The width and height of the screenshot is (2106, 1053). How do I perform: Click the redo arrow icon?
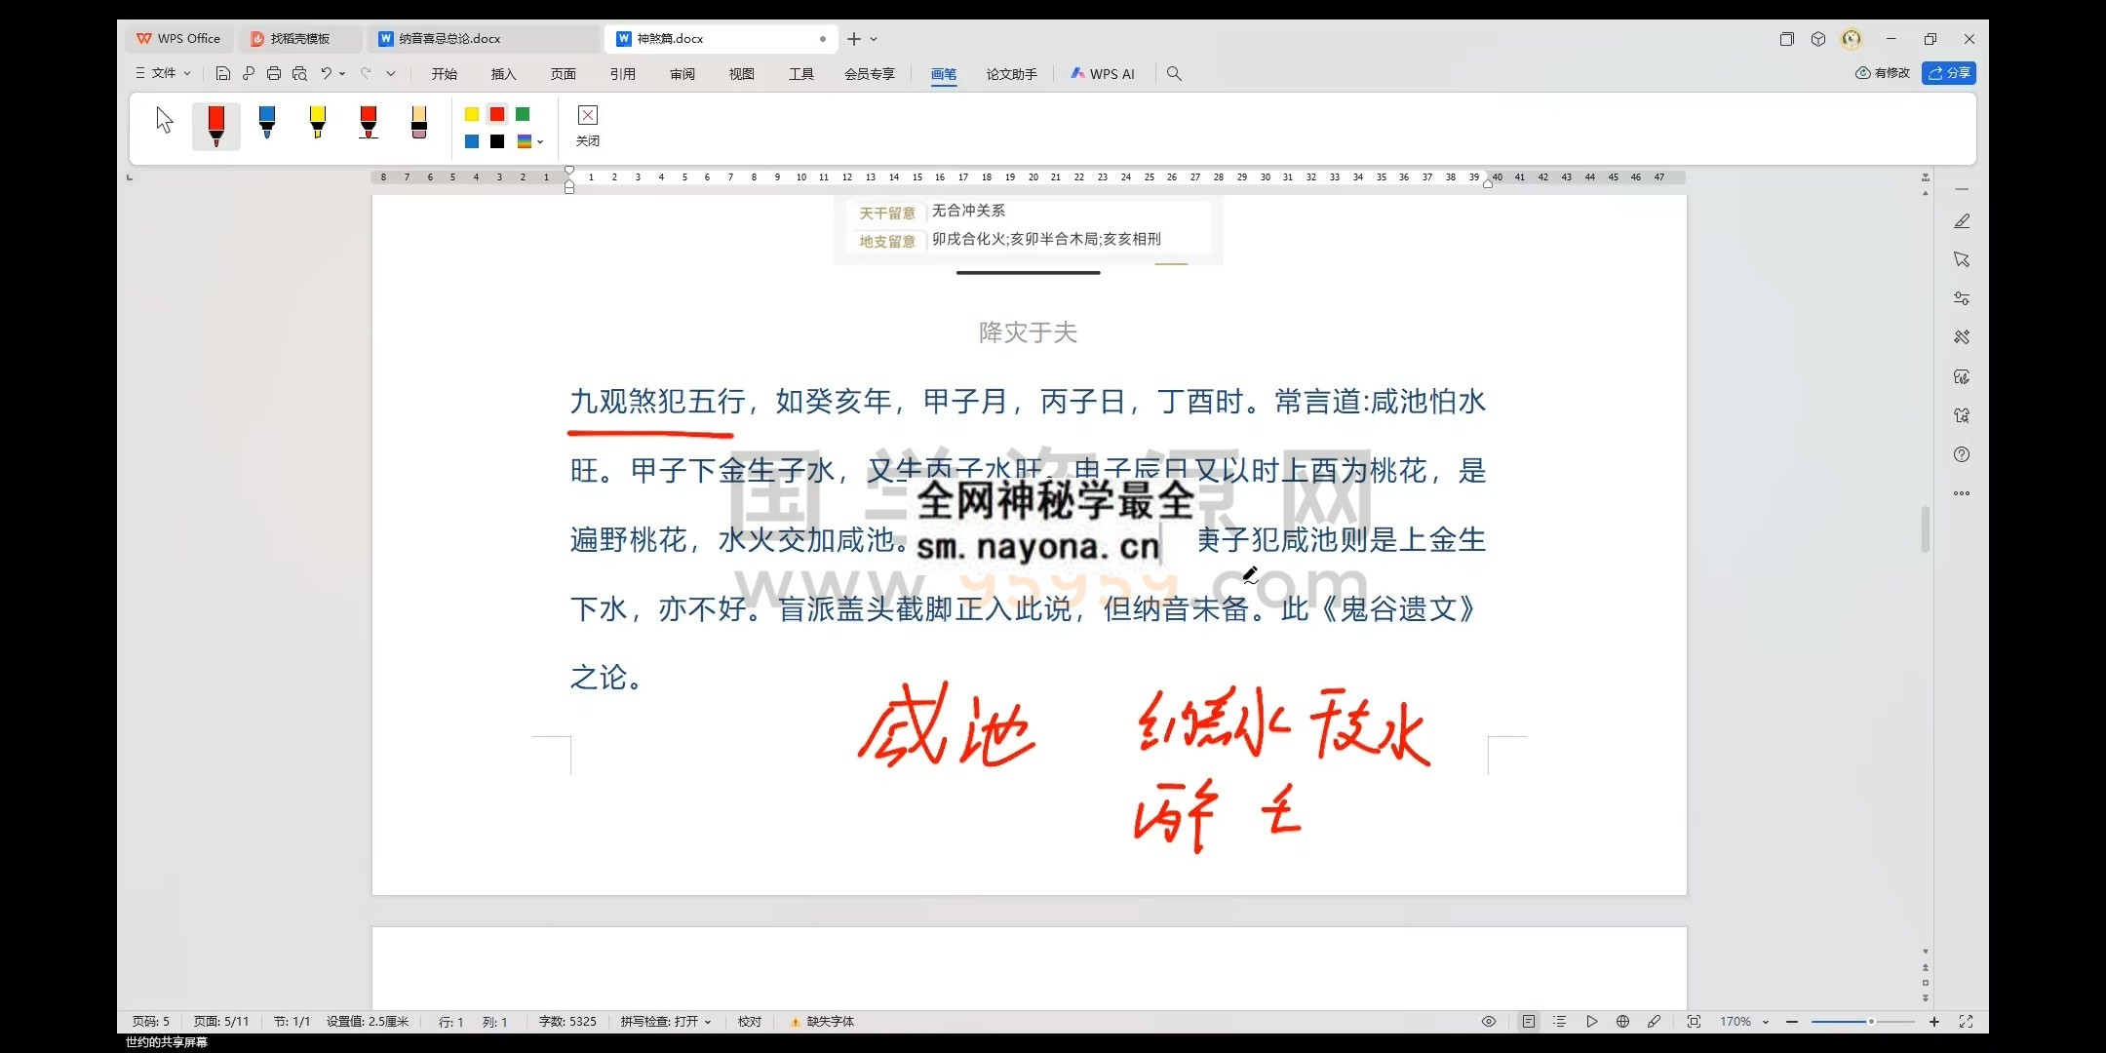[x=366, y=73]
